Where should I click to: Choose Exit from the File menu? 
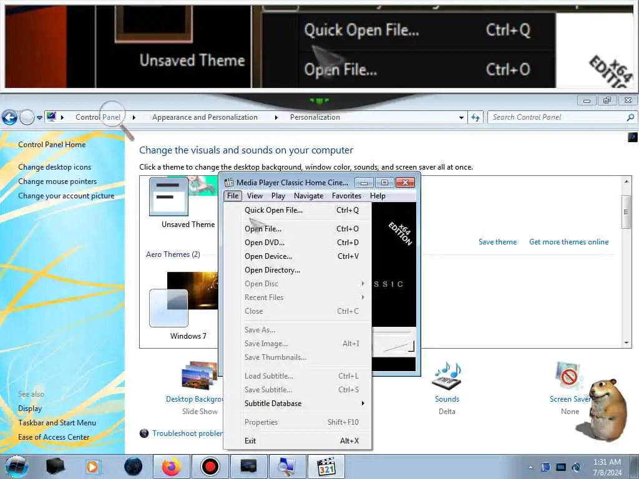[x=298, y=441]
